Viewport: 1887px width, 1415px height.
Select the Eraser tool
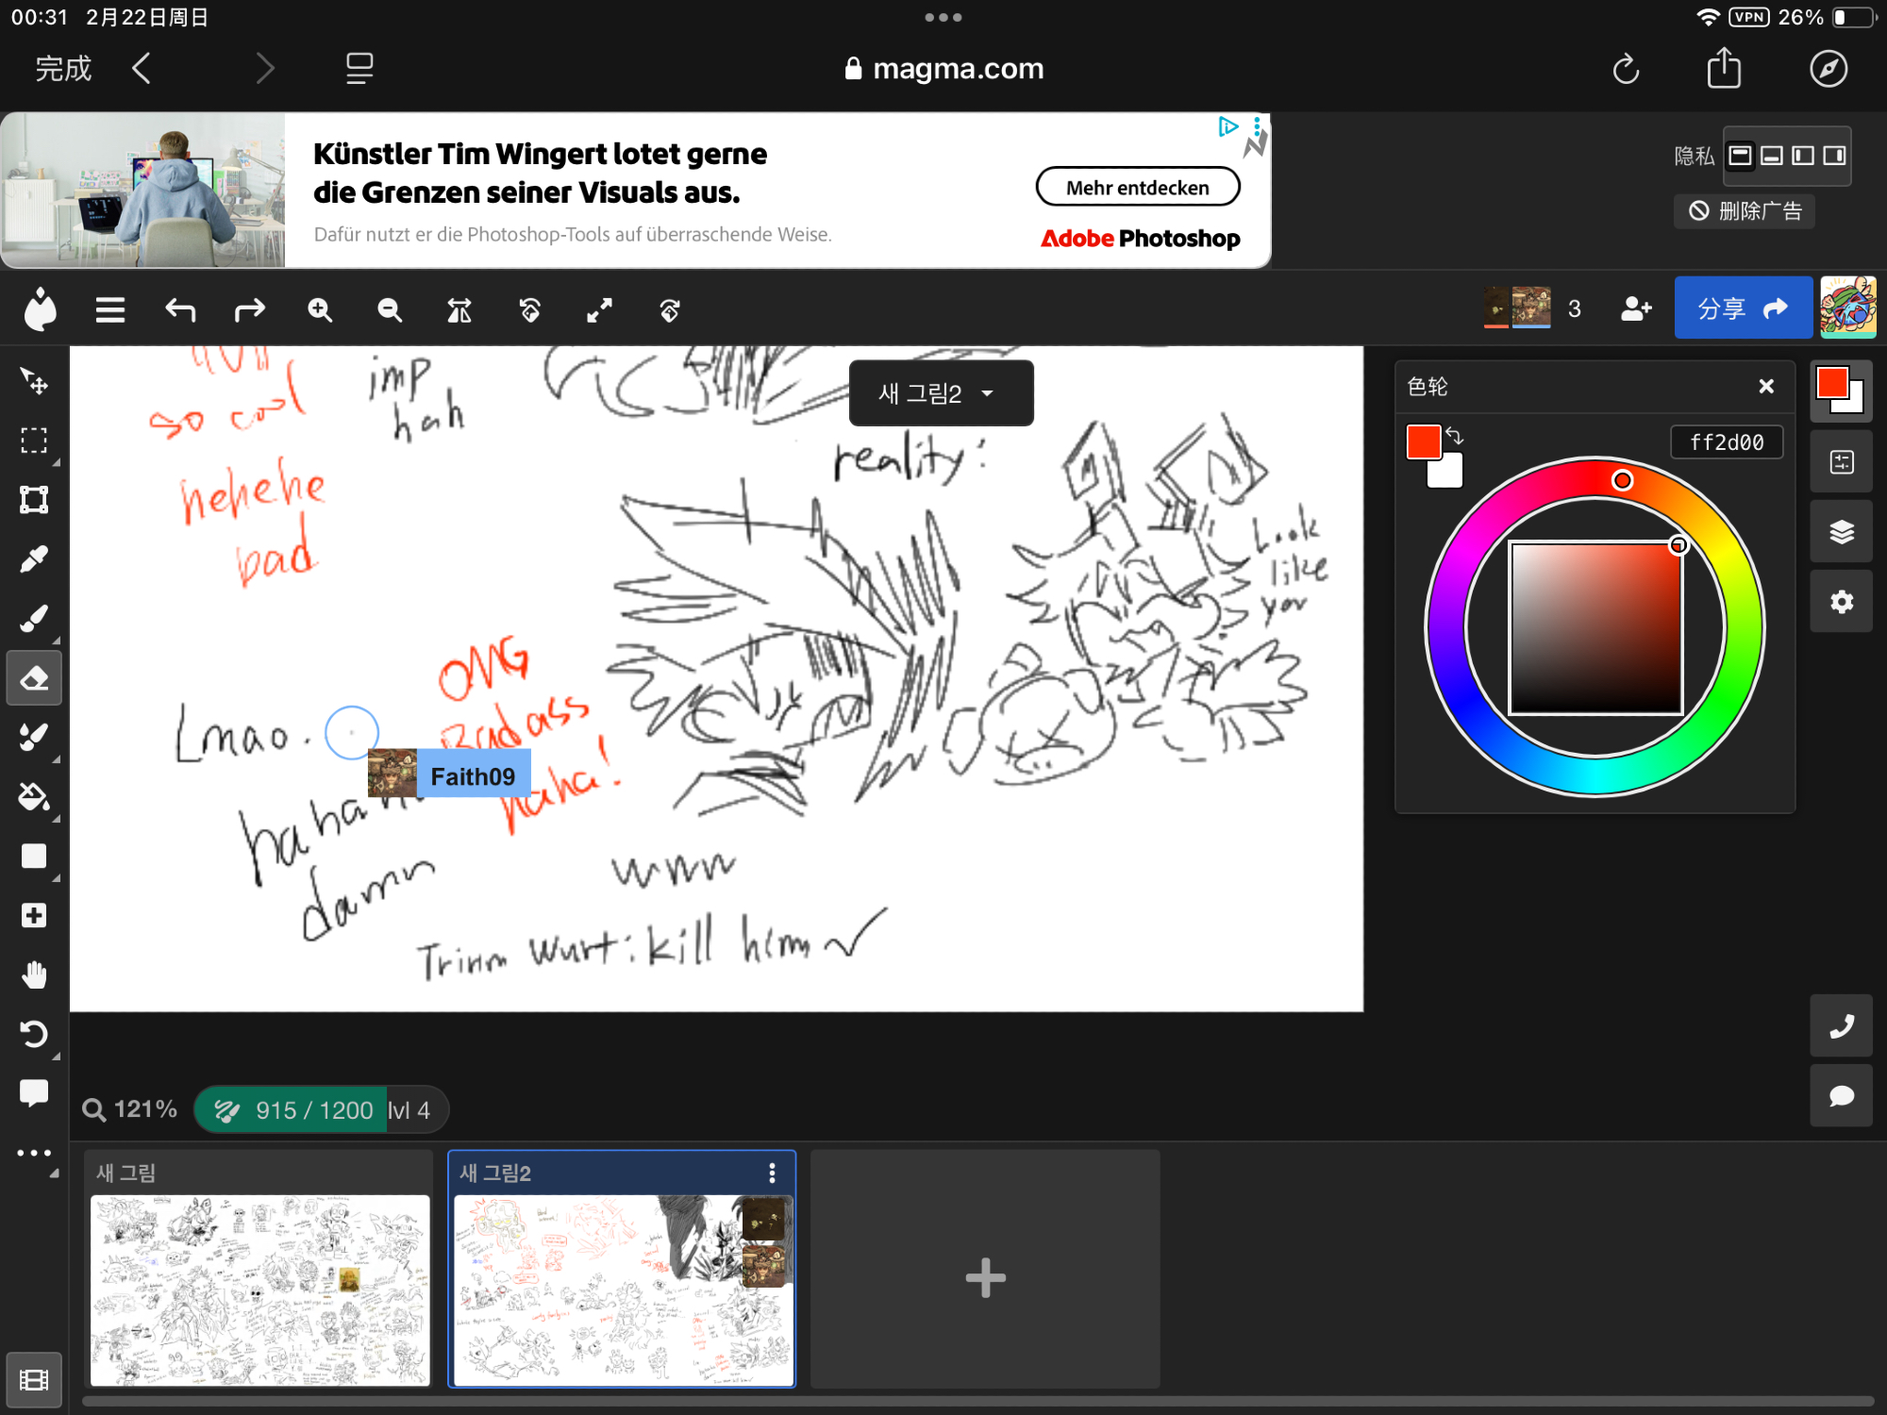(34, 678)
